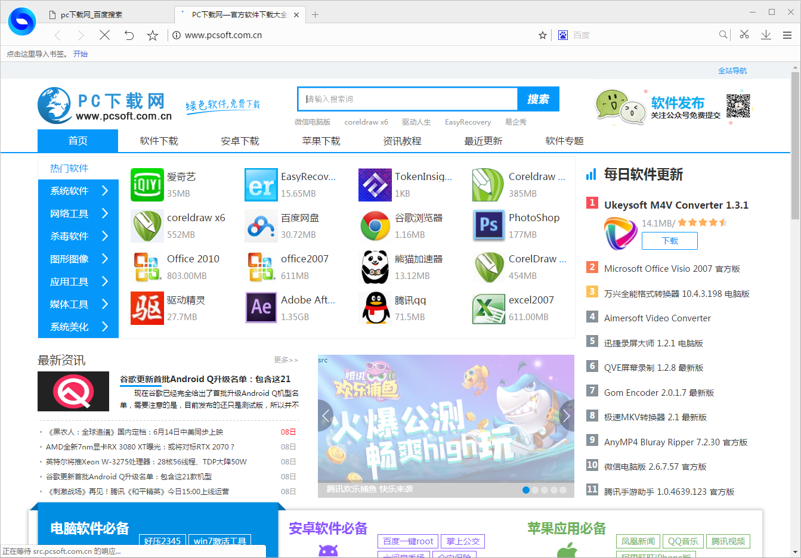Expand the 系统美化 category

[x=78, y=327]
